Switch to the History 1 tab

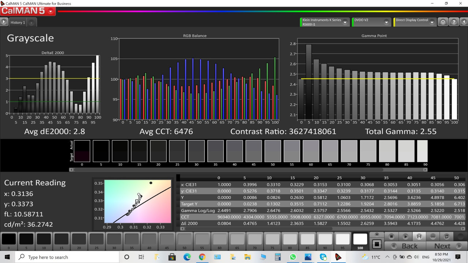(x=18, y=22)
